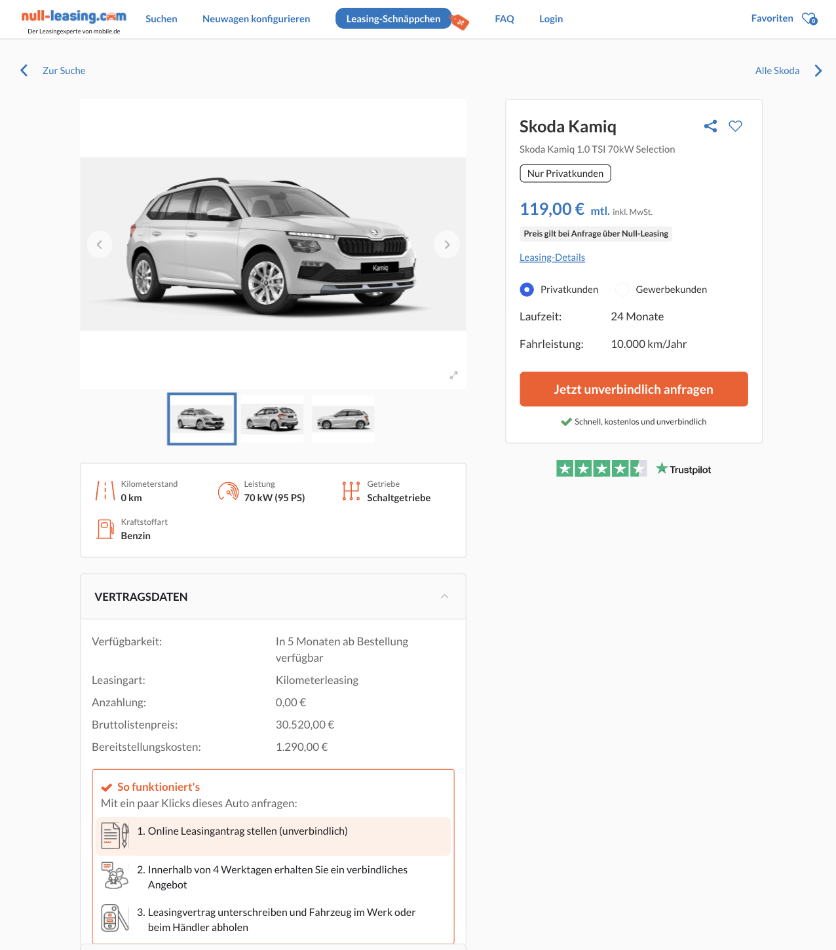The width and height of the screenshot is (836, 950).
Task: Go back using the Zur Suche chevron
Action: point(24,71)
